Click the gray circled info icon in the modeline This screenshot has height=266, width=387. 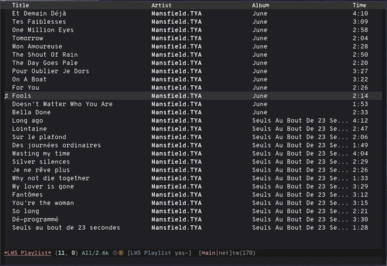pos(115,253)
